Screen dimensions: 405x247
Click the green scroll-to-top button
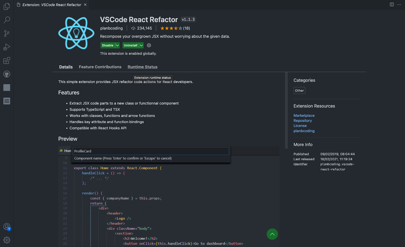[x=272, y=234]
